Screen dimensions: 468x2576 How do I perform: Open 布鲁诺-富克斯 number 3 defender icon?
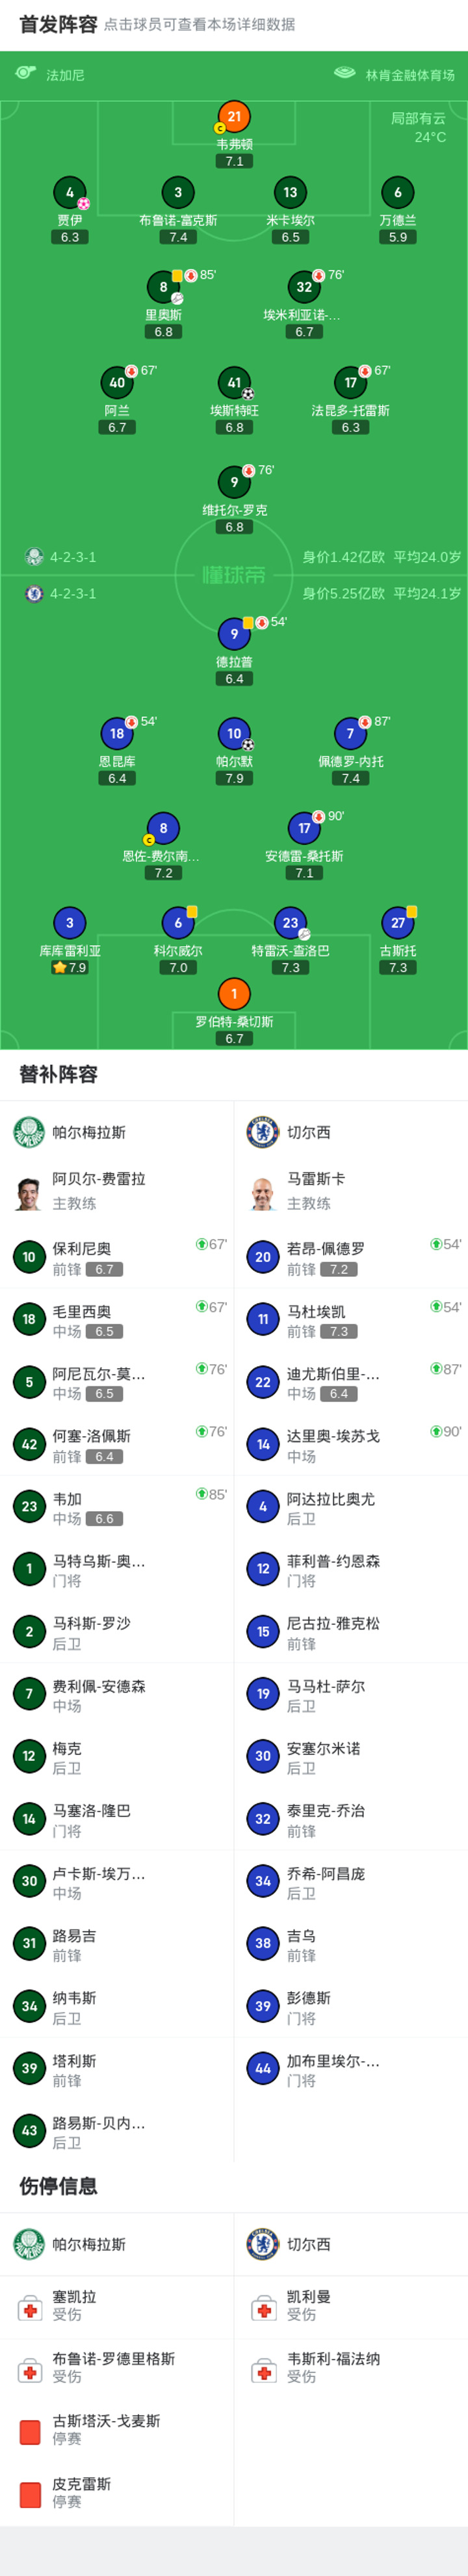pos(178,193)
